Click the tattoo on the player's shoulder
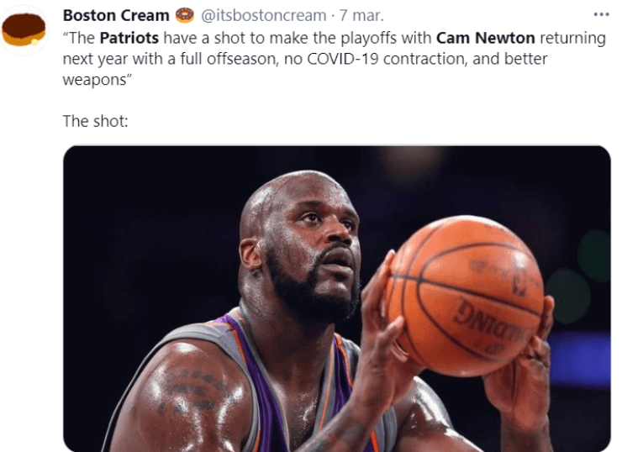 click(x=191, y=391)
